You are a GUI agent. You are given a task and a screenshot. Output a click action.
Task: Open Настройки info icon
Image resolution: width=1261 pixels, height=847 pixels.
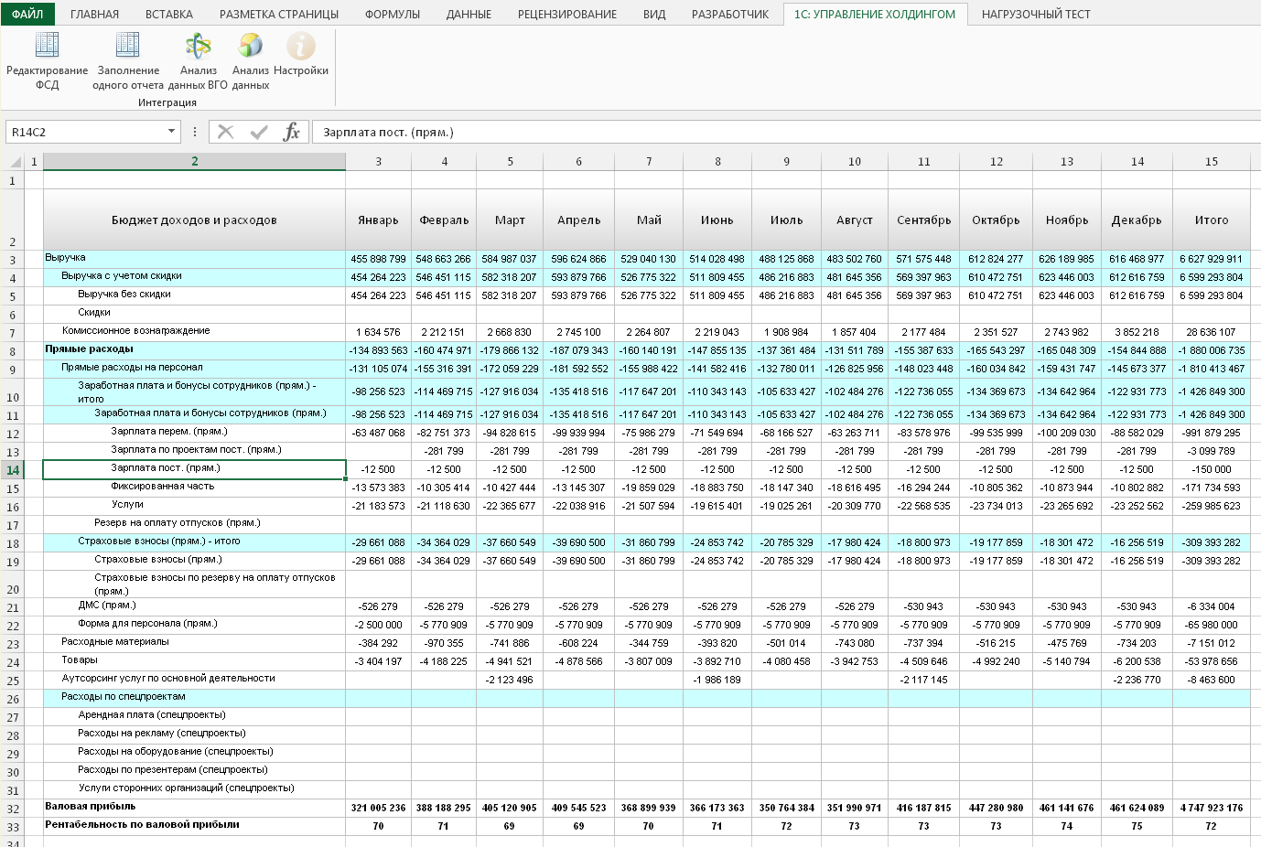300,46
